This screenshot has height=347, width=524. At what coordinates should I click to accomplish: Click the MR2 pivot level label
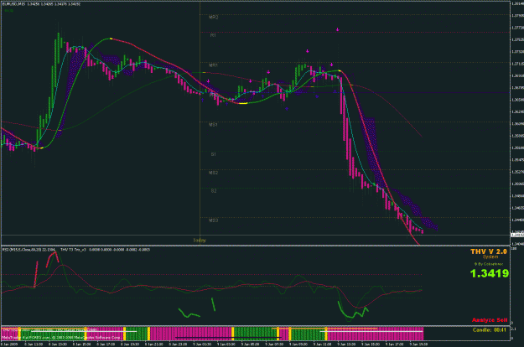[x=214, y=17]
